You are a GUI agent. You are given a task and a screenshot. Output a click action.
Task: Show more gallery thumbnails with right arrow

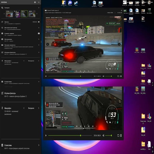[x=37, y=14]
